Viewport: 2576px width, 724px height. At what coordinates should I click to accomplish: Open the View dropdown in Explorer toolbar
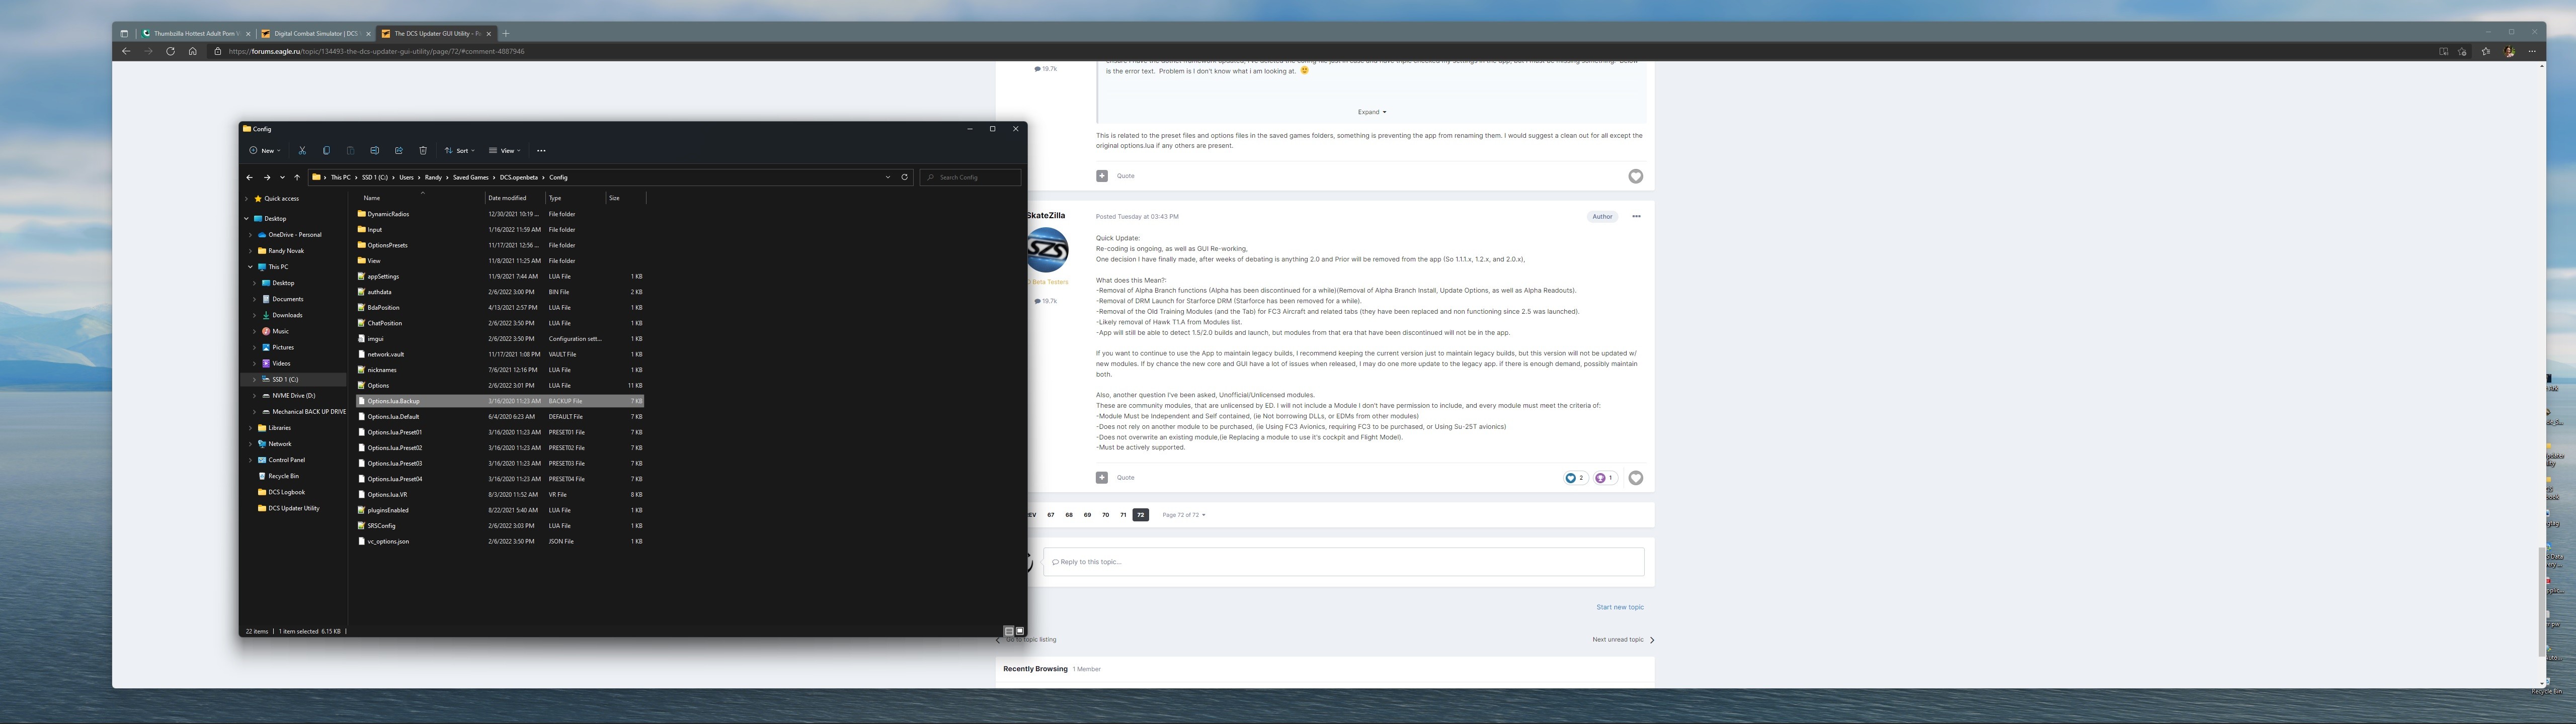[505, 151]
